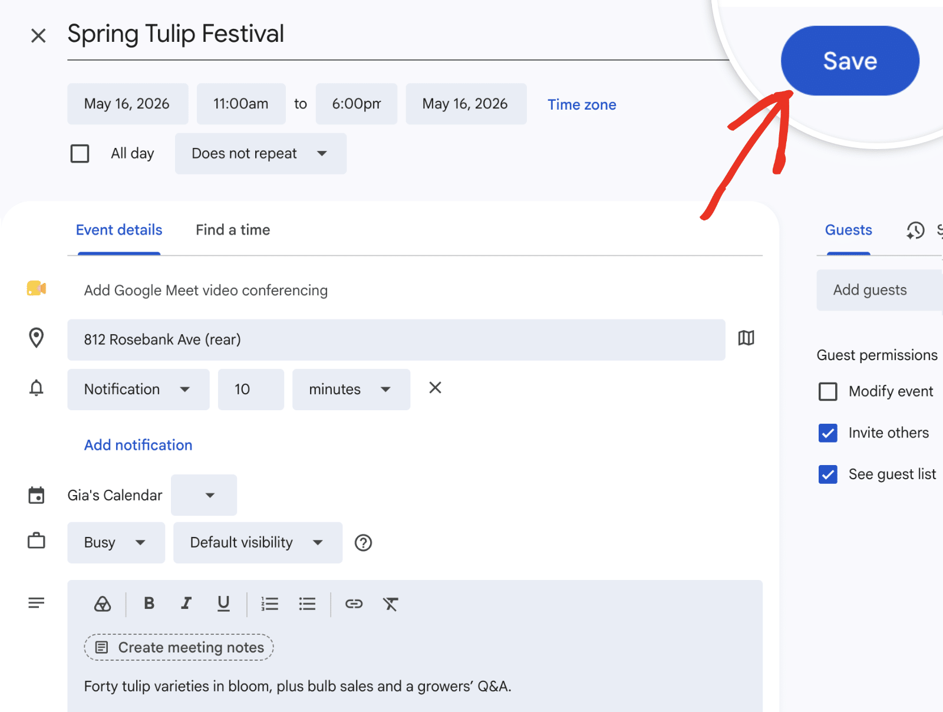The height and width of the screenshot is (712, 943).
Task: Check the All day checkbox
Action: (x=80, y=153)
